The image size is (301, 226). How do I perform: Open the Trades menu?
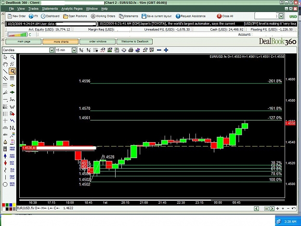(x=33, y=9)
